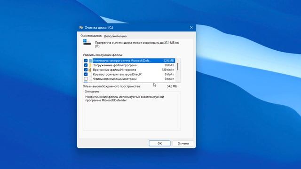The width and height of the screenshot is (301, 169).
Task: Confirm cleanup with the OK button
Action: 159,143
